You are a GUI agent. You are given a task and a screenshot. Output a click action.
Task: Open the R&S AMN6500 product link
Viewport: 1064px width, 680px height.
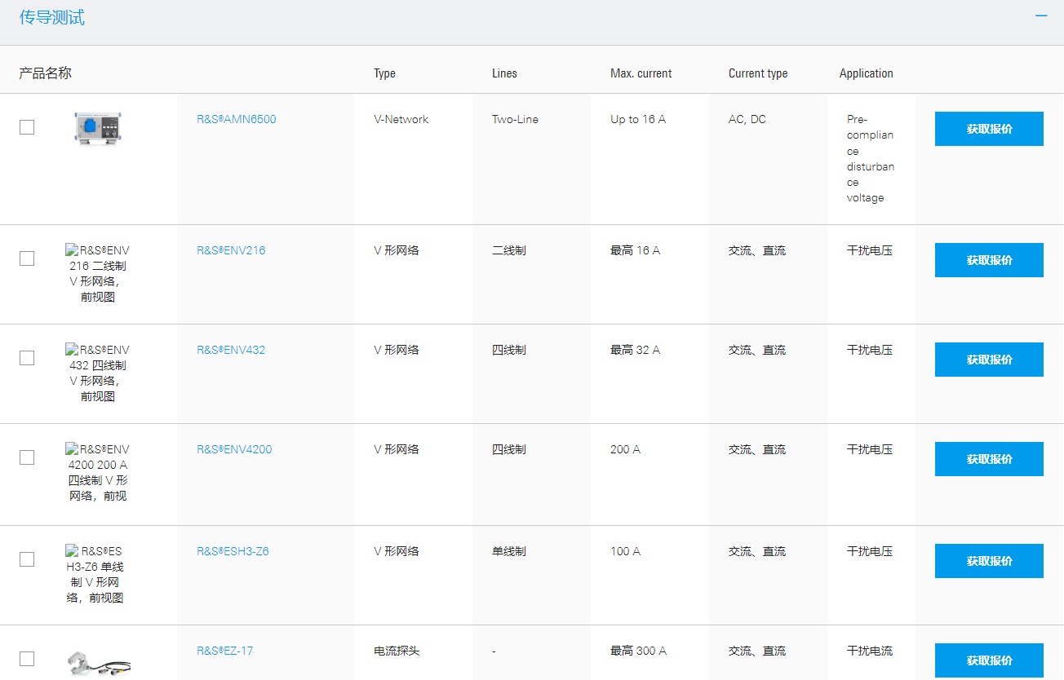pyautogui.click(x=237, y=119)
